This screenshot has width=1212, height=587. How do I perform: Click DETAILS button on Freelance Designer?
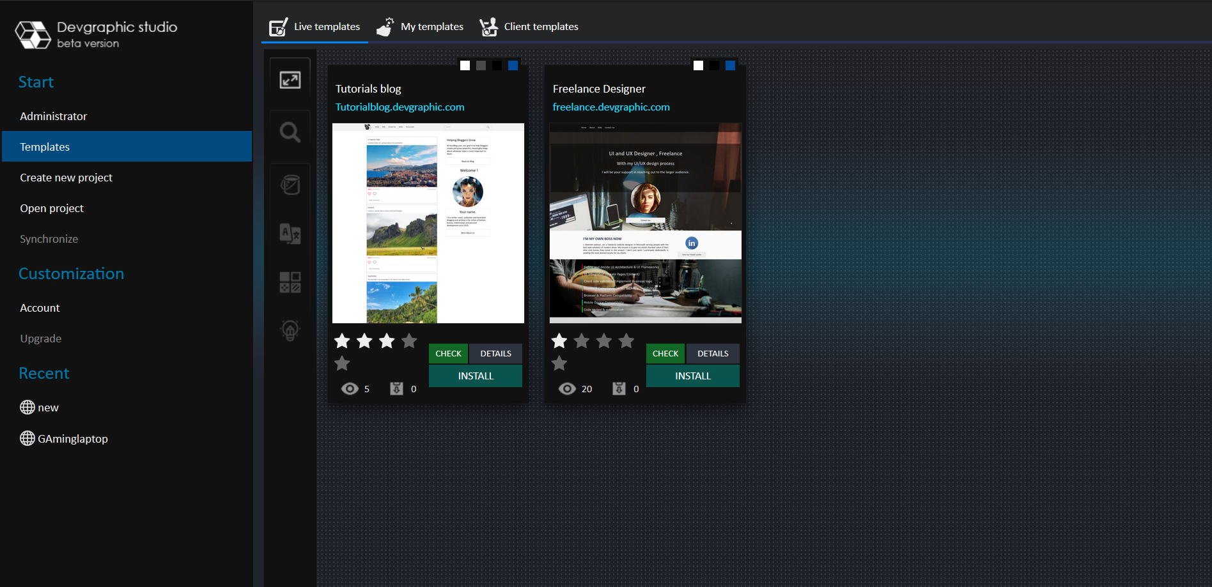(713, 353)
